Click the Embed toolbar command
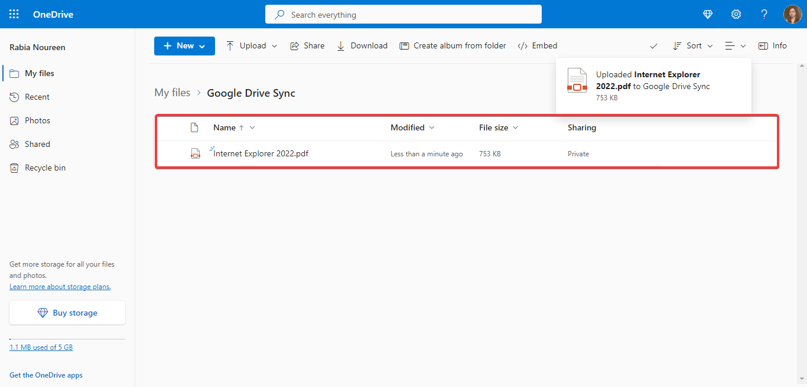The width and height of the screenshot is (807, 387). [x=538, y=45]
